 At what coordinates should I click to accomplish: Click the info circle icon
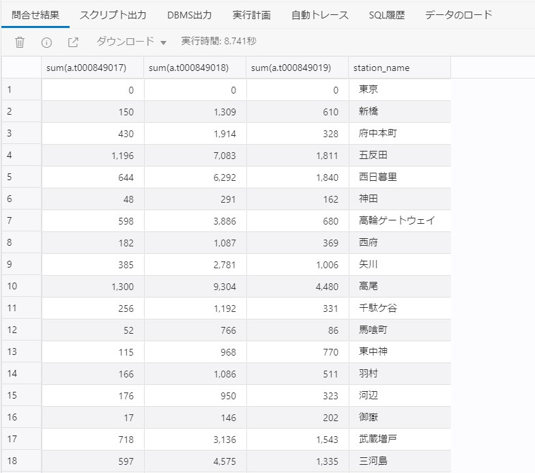coord(46,42)
